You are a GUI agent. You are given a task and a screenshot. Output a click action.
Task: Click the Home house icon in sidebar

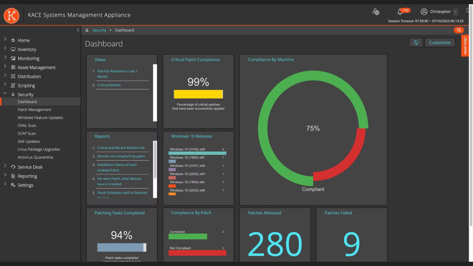click(x=13, y=40)
